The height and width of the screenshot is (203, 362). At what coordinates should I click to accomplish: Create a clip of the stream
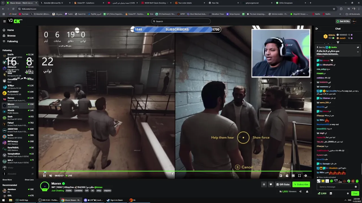pos(287,176)
